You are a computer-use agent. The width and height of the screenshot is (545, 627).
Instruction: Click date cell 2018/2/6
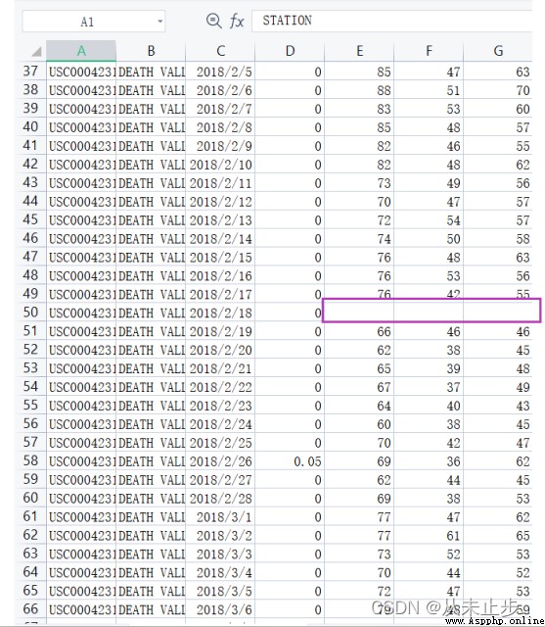click(220, 90)
